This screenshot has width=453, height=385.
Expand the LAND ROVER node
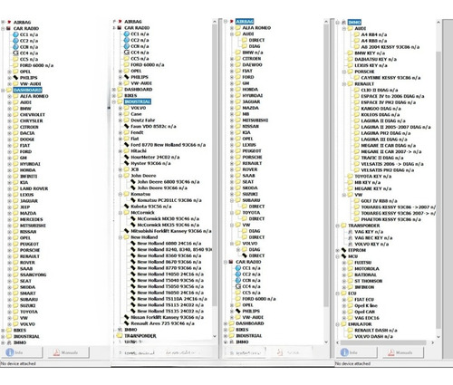coord(9,188)
